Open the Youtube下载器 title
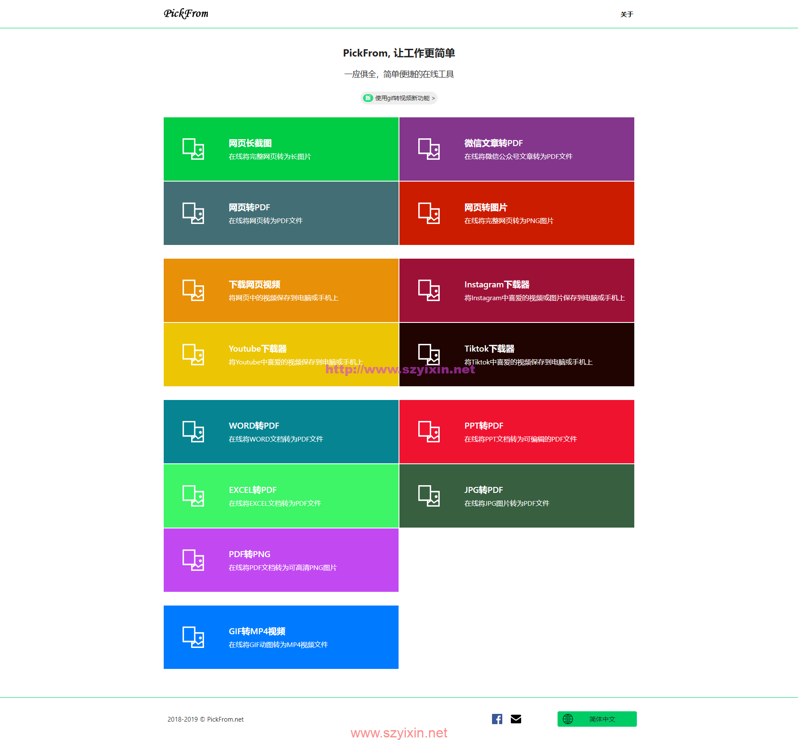 click(258, 349)
